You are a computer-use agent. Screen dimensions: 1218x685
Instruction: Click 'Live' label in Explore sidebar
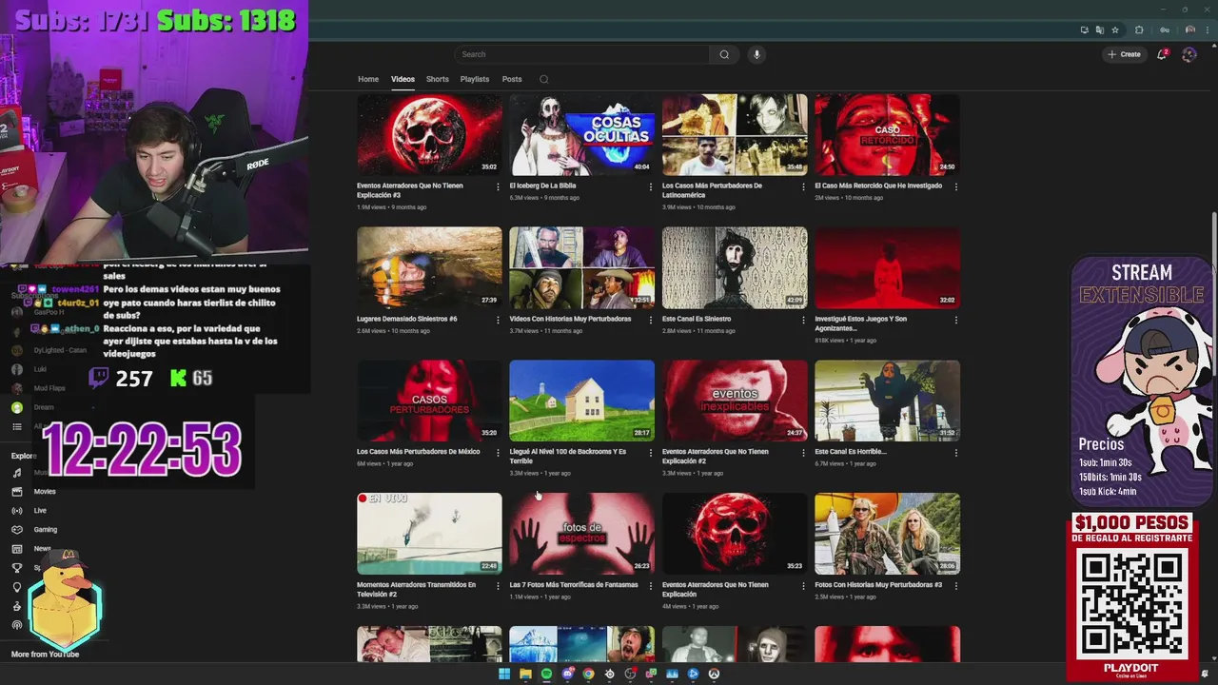(x=40, y=511)
